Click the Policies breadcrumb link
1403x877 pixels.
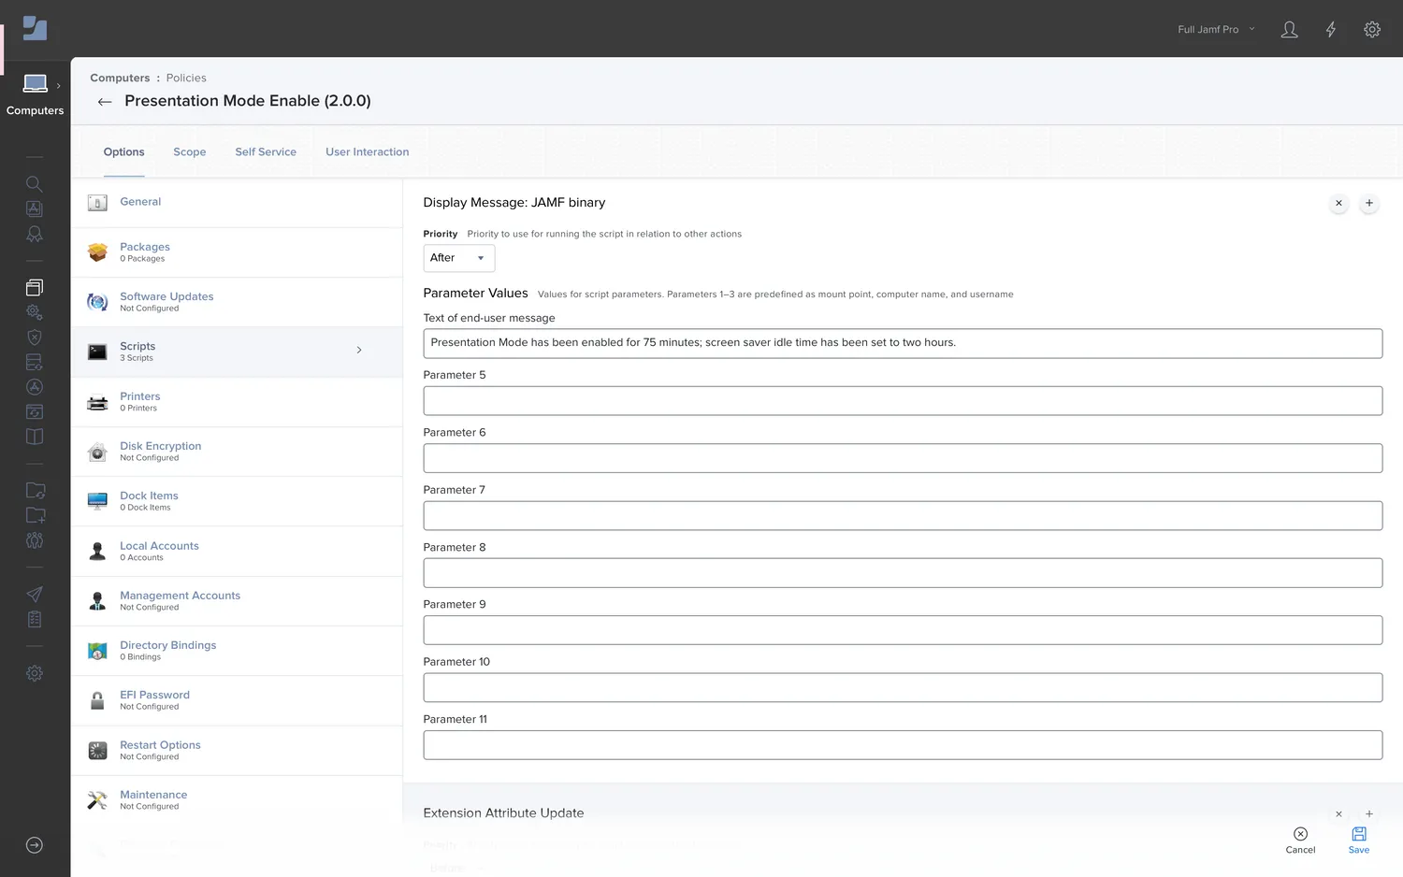186,79
